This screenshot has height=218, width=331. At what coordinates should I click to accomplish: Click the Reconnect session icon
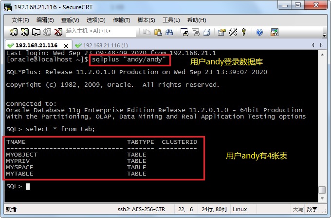(47, 32)
